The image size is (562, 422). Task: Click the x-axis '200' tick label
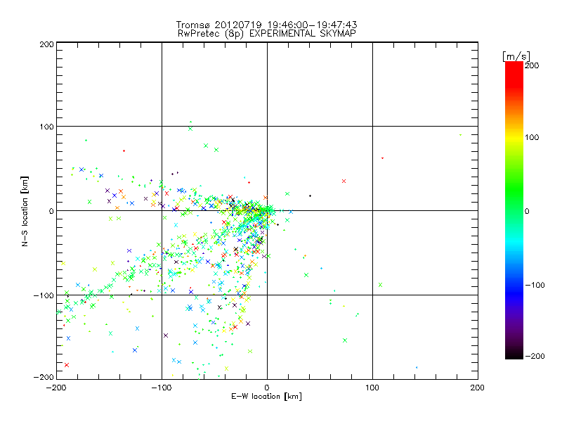click(x=478, y=388)
